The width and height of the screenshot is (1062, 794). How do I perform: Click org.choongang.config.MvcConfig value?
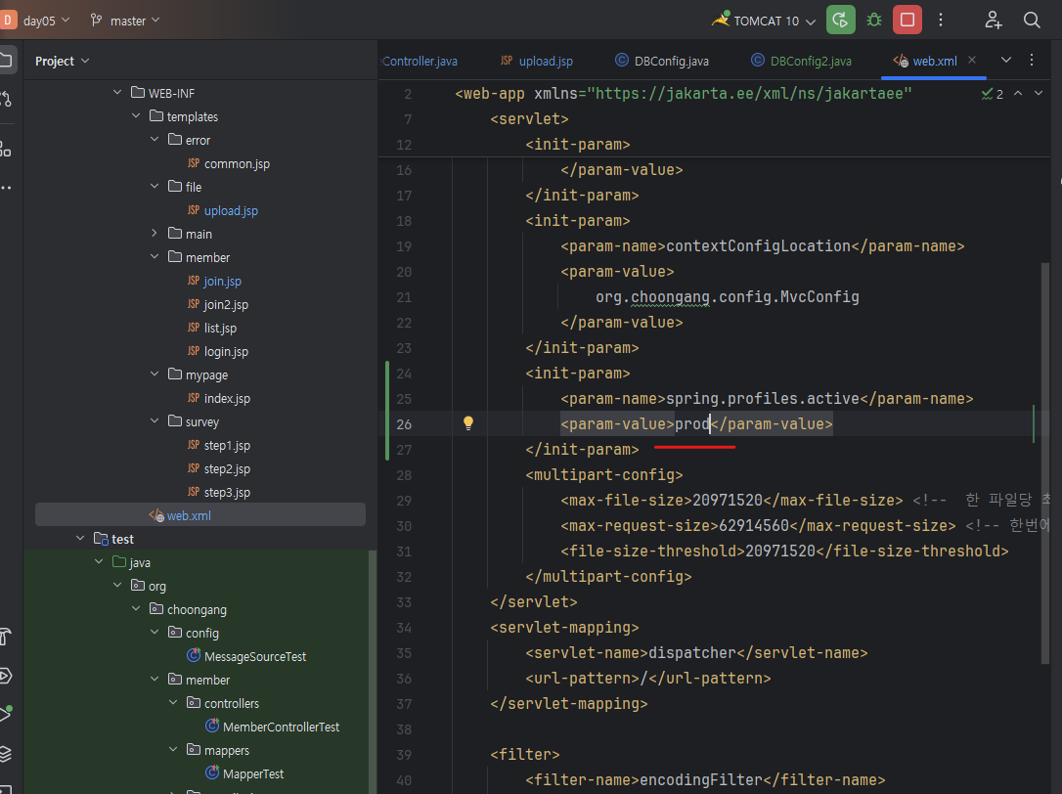pos(728,296)
